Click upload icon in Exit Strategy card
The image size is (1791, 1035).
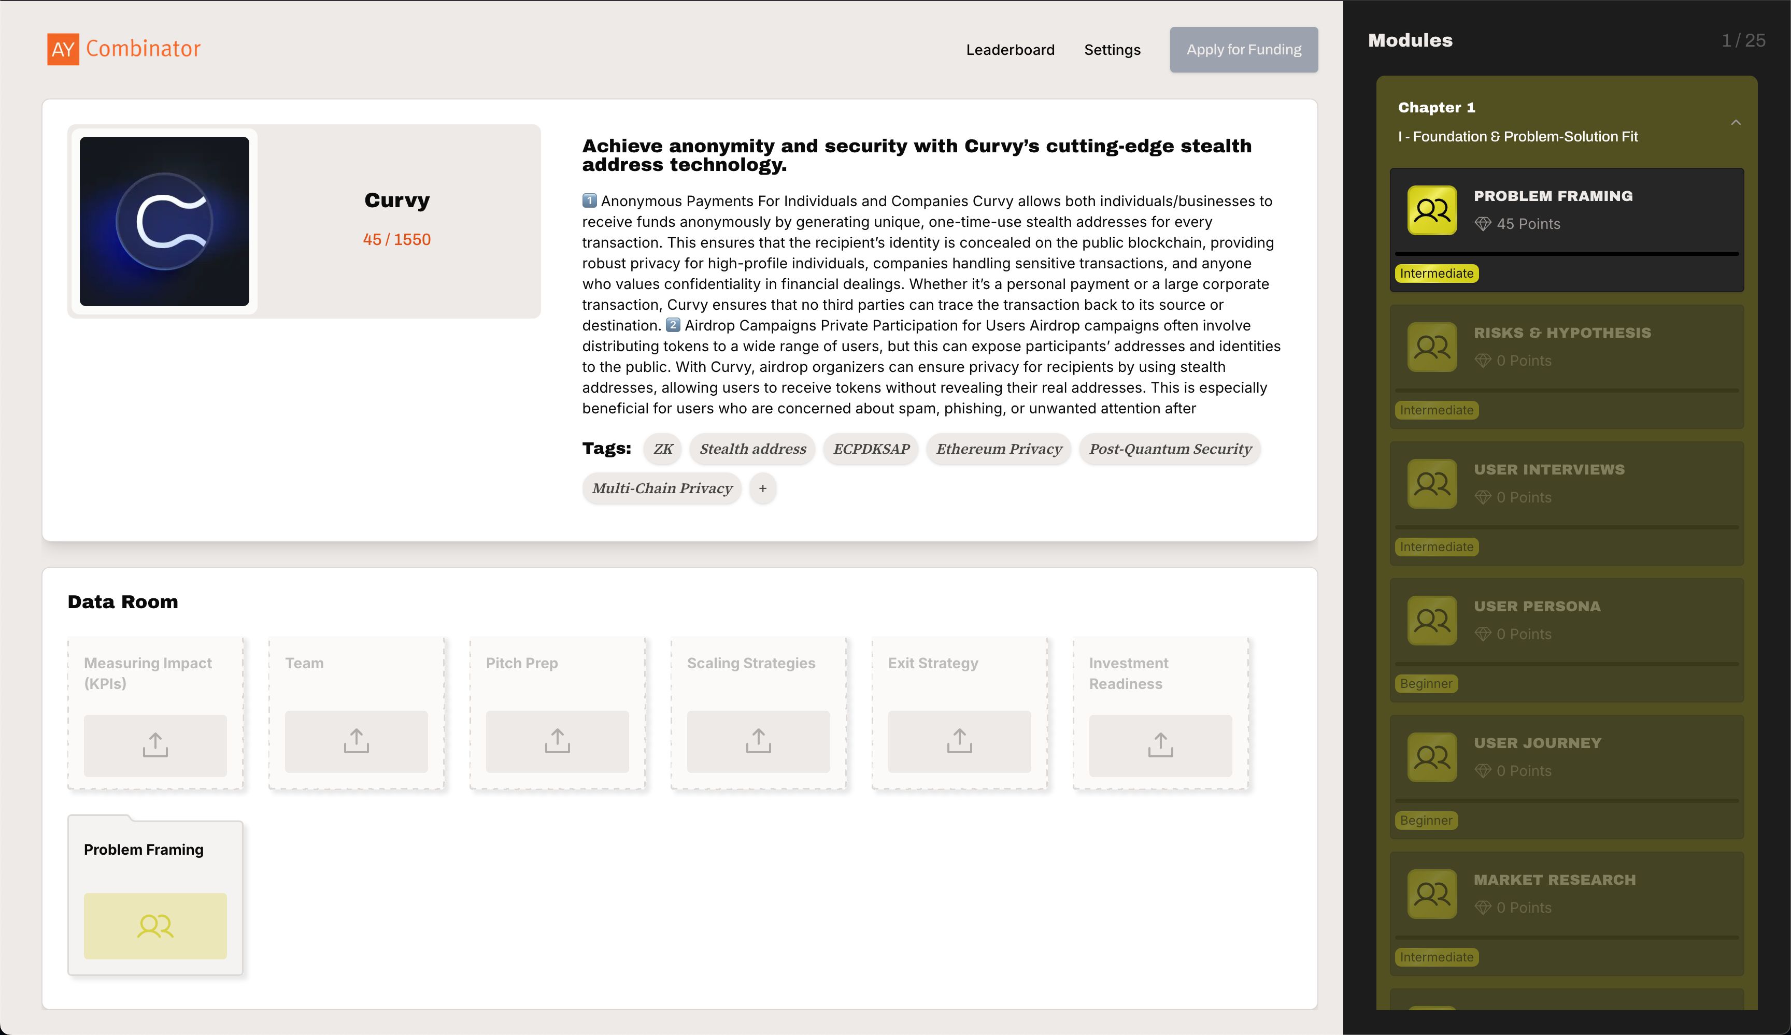[x=959, y=741]
